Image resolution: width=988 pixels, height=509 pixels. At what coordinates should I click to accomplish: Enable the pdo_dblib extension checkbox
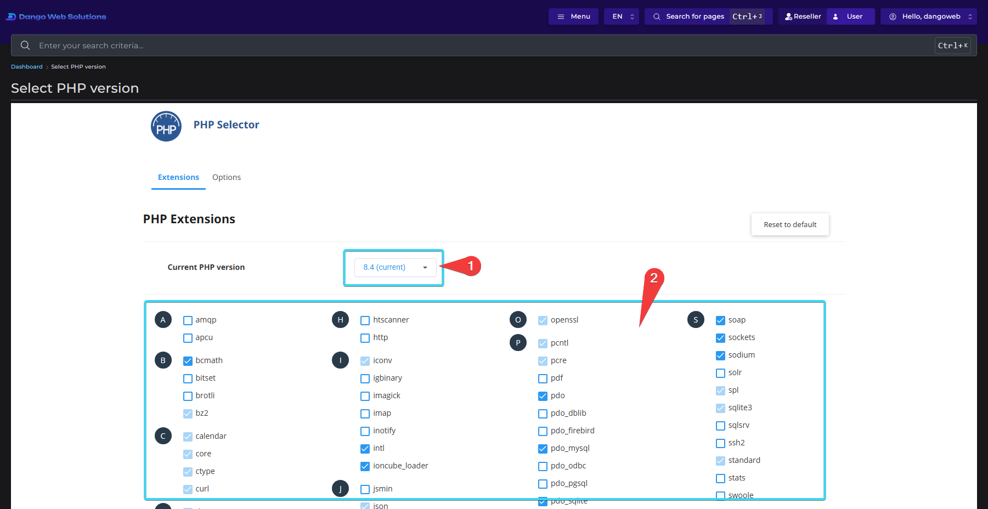click(543, 414)
